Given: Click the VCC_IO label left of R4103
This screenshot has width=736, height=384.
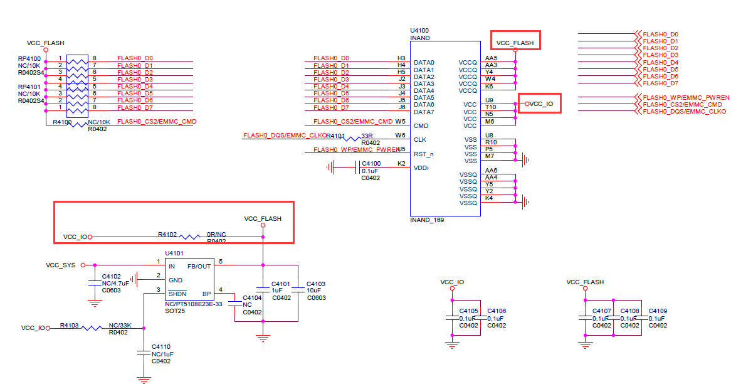Looking at the screenshot, I should [33, 328].
